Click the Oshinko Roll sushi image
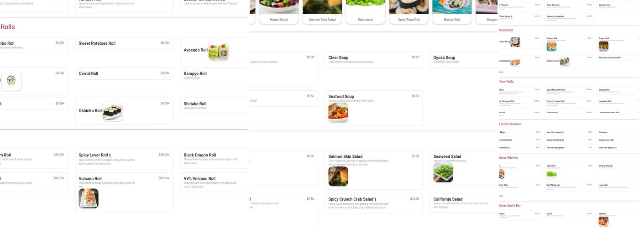Viewport: 639px width, 228px height. [112, 111]
